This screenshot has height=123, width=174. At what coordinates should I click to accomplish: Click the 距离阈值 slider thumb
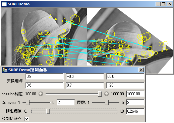tap(48, 111)
